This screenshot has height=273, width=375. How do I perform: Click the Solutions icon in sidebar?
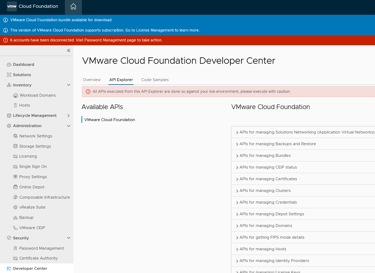[9, 75]
